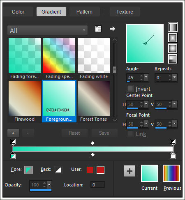Click the Fore color swatch
Viewport: 185px width, 200px height.
(x=29, y=170)
